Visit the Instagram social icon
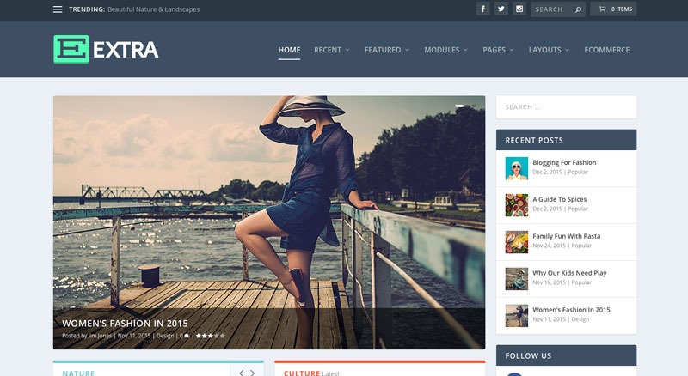688x376 pixels. [x=519, y=9]
